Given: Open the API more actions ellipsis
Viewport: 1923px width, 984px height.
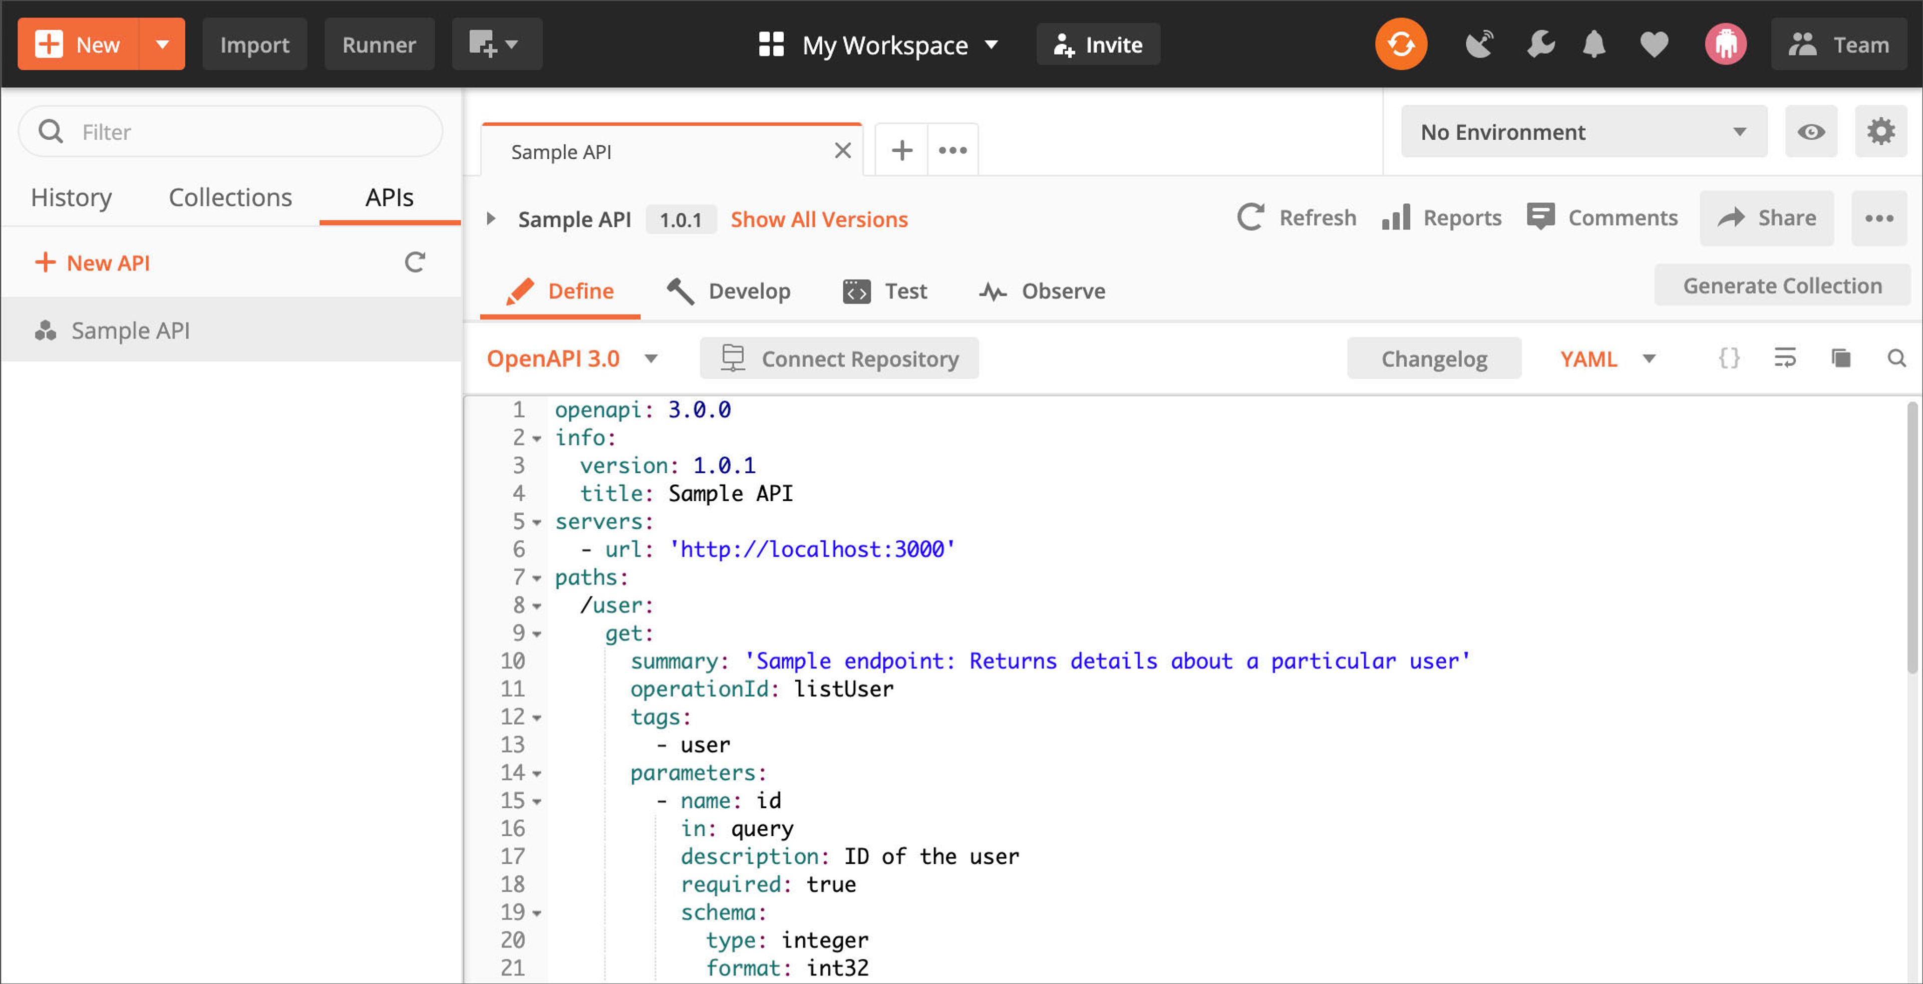Looking at the screenshot, I should click(1879, 218).
